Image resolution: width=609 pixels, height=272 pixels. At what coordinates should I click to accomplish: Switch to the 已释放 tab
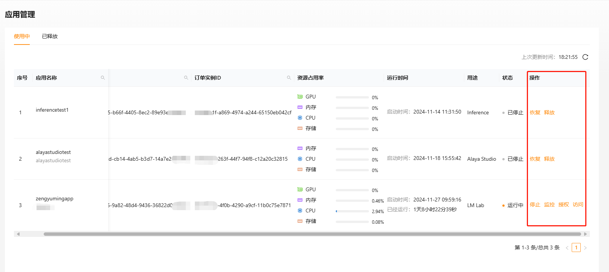coord(50,36)
